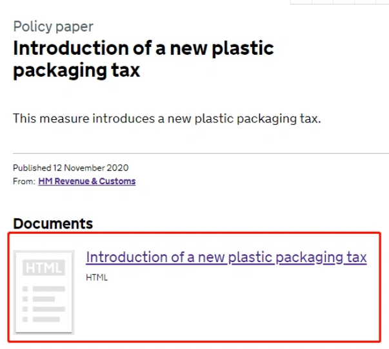
Task: Click the 'From:' label
Action: [25, 182]
